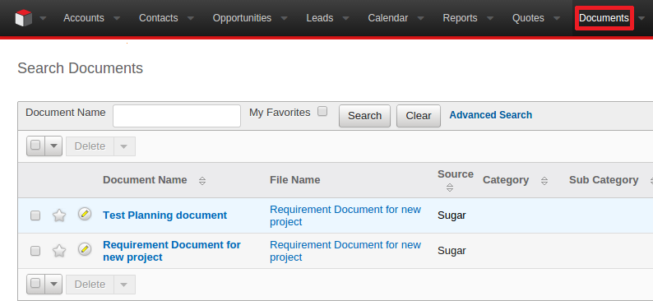Screen dimensions: 653x301
Task: Select the Documents module tab
Action: tap(604, 18)
